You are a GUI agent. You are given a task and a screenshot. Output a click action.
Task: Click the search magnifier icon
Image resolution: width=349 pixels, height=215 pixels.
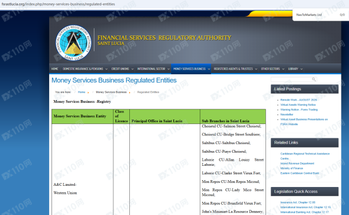coord(314,79)
